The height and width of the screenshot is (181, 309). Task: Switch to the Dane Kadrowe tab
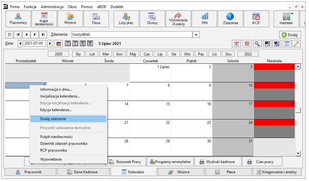coord(83,172)
